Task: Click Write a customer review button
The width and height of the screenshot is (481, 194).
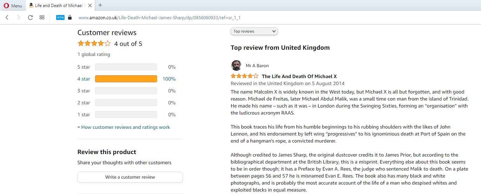Action: pyautogui.click(x=130, y=177)
